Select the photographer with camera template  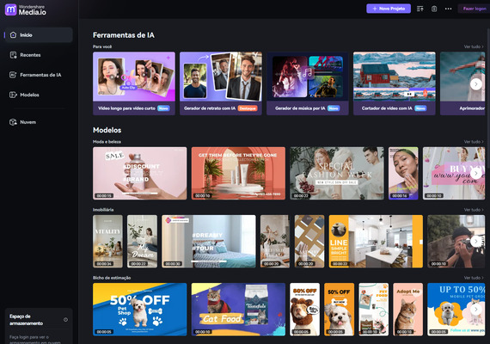pos(456,241)
